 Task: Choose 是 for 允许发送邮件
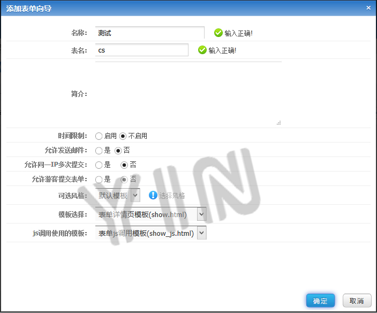click(99, 151)
